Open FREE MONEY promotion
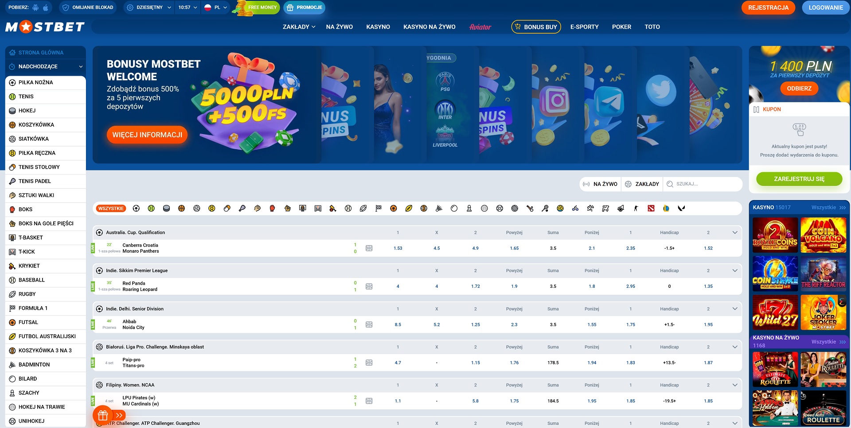 click(x=257, y=8)
